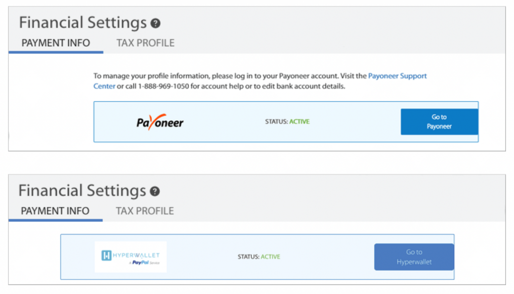
Task: Click the Payoneer logo
Action: tap(160, 122)
